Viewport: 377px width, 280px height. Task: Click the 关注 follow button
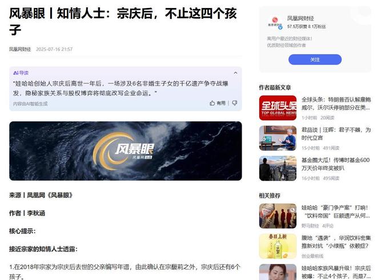point(315,59)
